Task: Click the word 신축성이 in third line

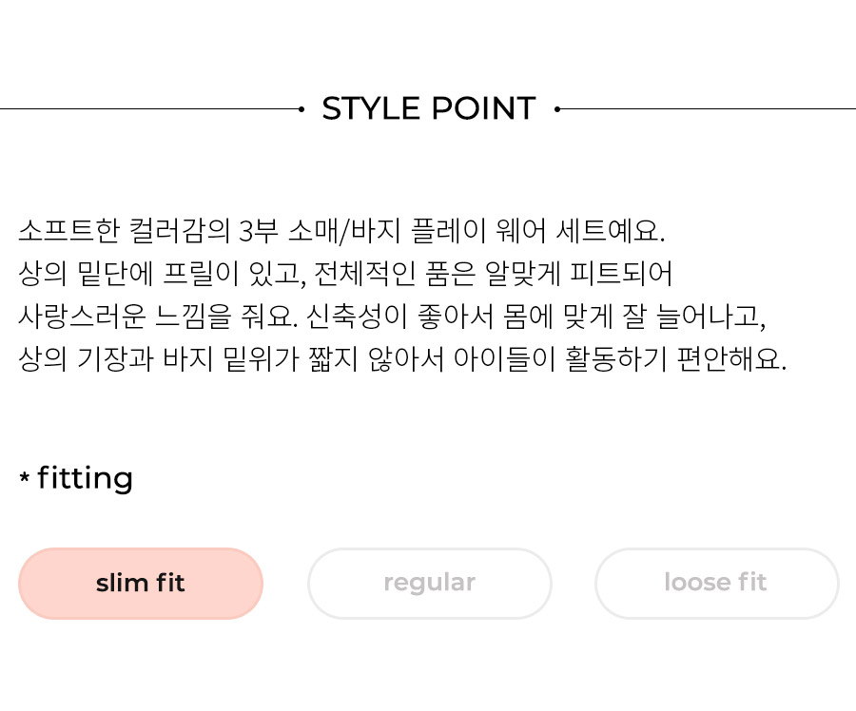Action: (x=357, y=317)
